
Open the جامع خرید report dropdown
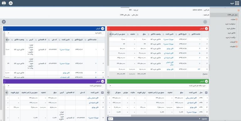click(x=55, y=33)
